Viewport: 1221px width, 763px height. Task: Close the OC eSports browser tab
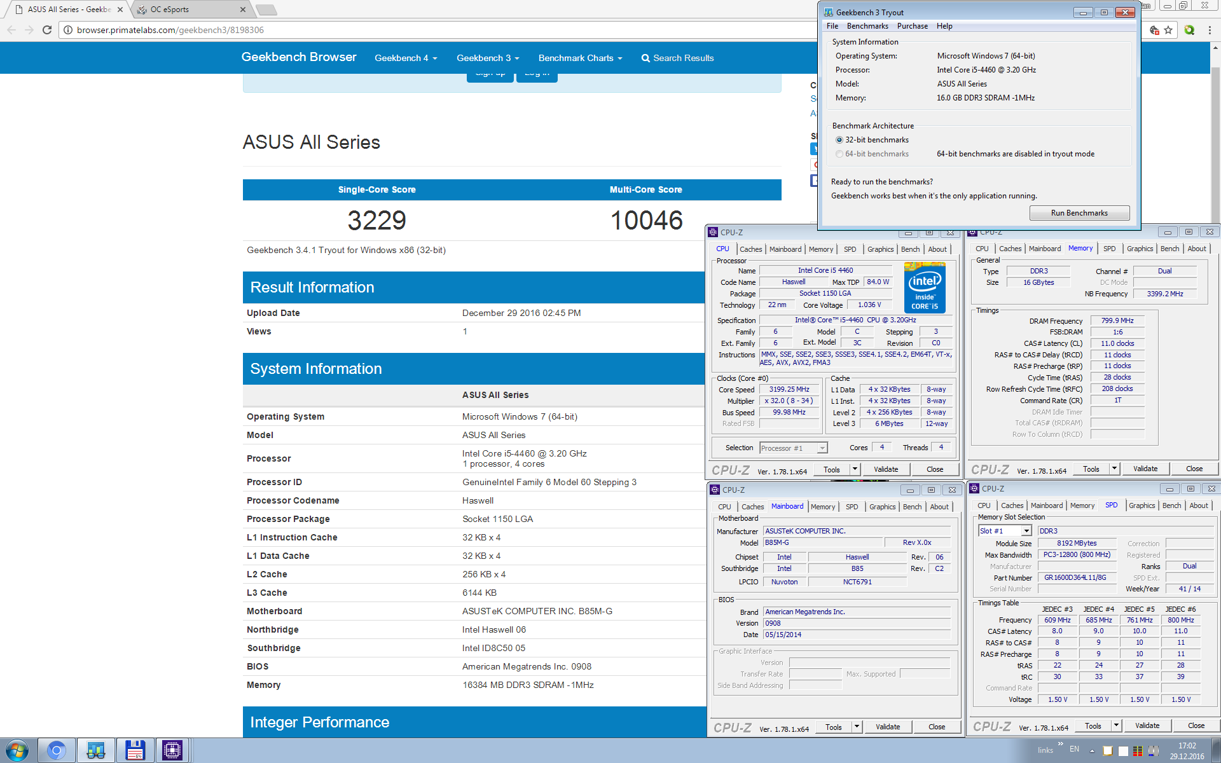(243, 10)
